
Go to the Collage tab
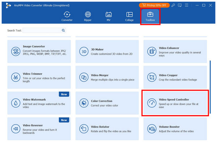[x=129, y=16]
